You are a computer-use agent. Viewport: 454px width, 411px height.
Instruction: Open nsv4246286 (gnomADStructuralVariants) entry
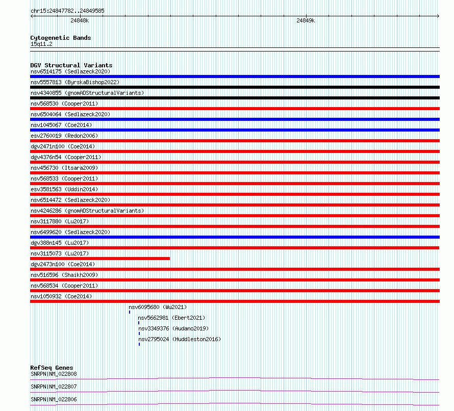[x=87, y=211]
